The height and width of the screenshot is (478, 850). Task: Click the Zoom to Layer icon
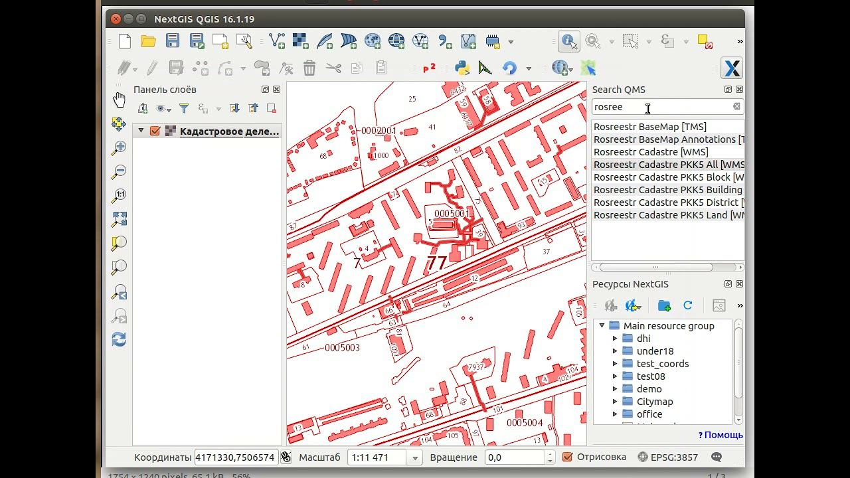[x=119, y=267]
